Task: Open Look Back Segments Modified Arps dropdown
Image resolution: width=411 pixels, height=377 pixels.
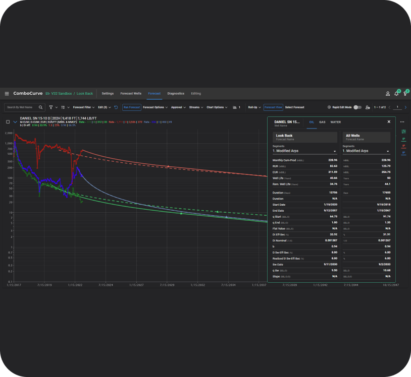Action: point(304,151)
